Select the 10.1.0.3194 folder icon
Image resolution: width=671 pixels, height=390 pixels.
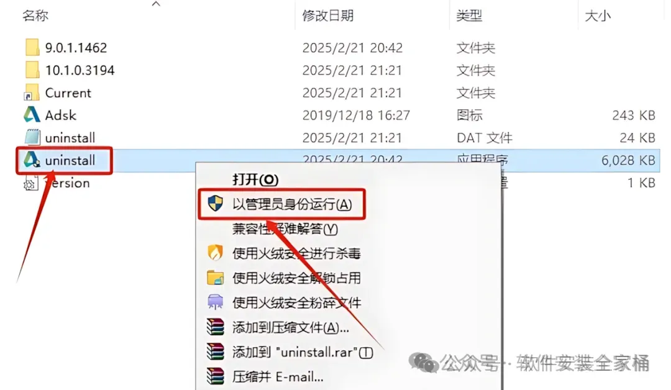32,70
